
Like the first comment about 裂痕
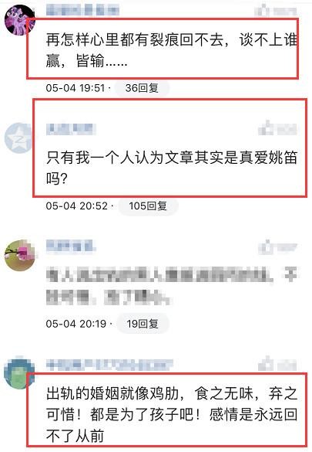276,11
